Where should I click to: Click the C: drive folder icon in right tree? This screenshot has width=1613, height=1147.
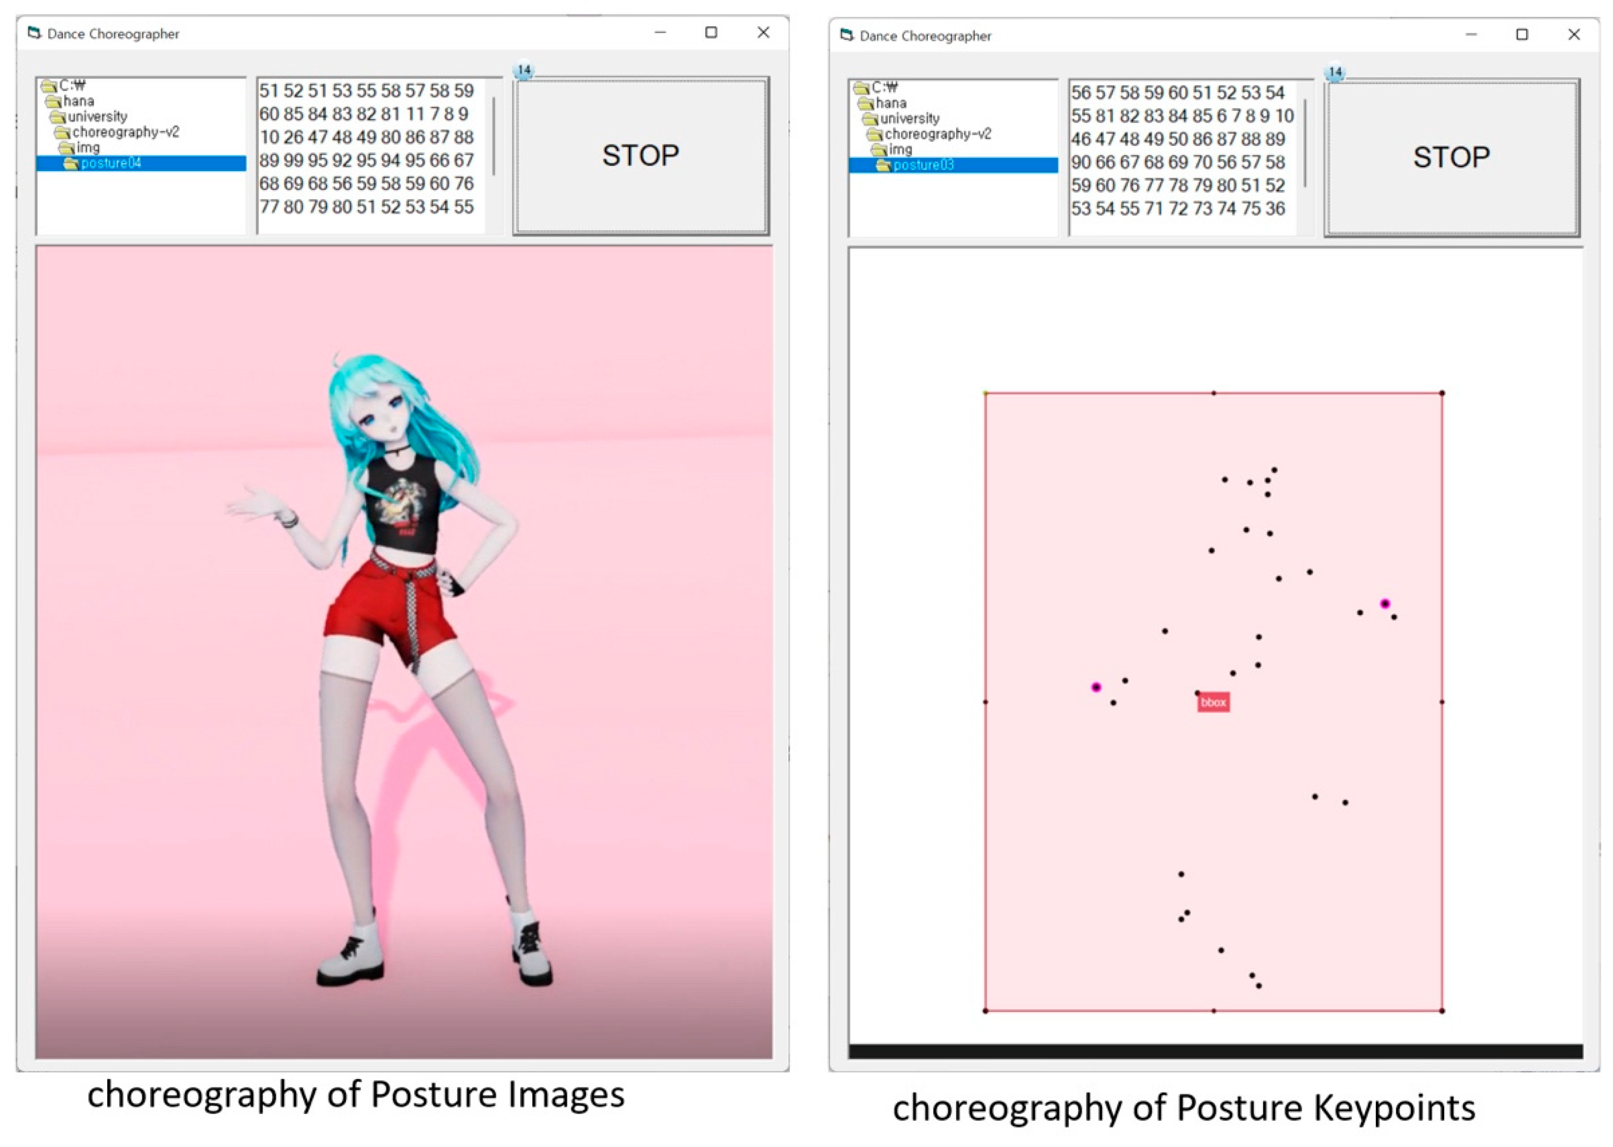(862, 88)
